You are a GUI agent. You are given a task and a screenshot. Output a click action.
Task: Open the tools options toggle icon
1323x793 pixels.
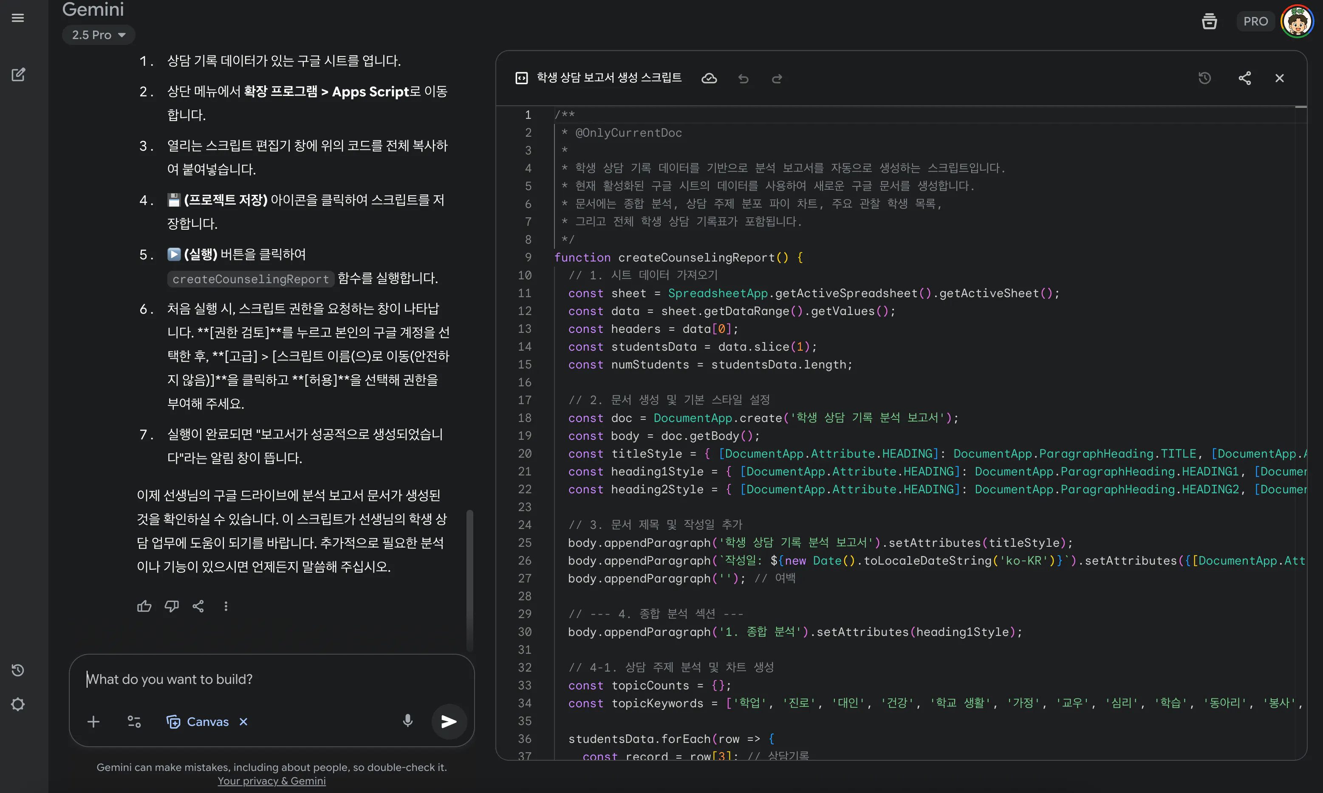(134, 721)
